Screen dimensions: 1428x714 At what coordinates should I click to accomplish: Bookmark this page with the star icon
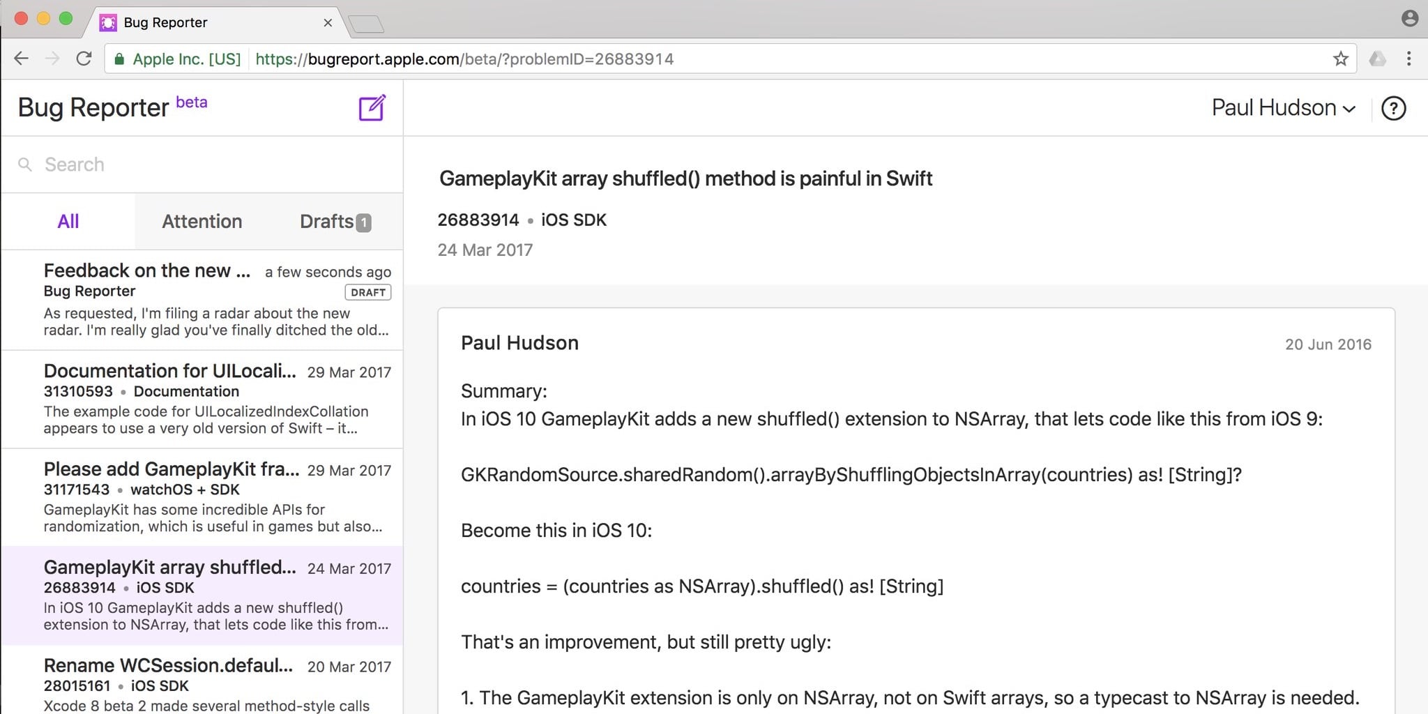(1340, 59)
